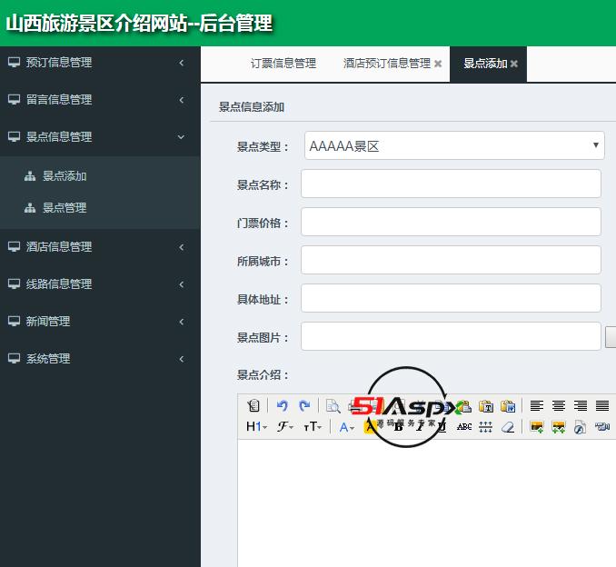616x567 pixels.
Task: Switch to 酒店预订信息管理 tab
Action: [x=387, y=64]
